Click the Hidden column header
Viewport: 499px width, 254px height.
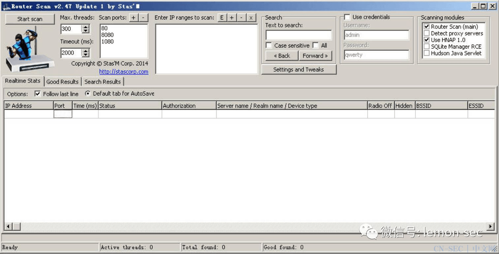pyautogui.click(x=405, y=106)
